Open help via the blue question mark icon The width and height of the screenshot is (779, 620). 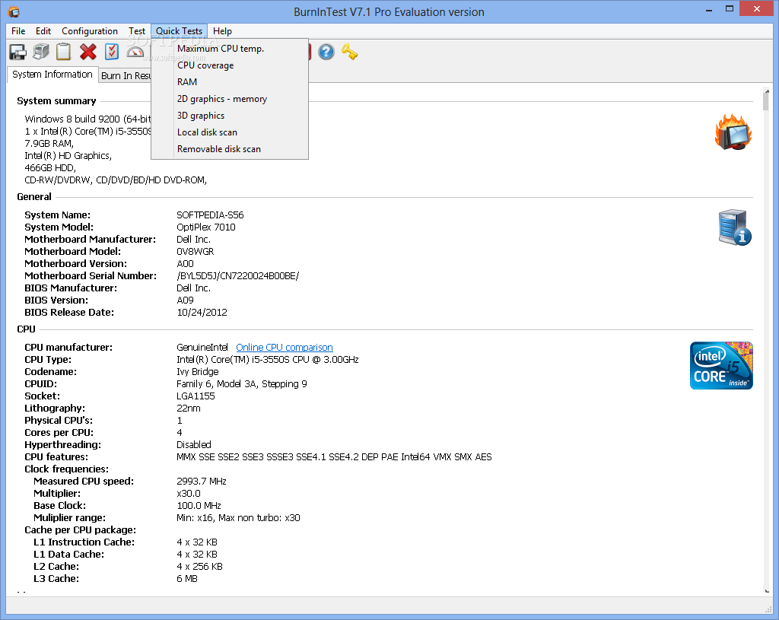coord(326,52)
